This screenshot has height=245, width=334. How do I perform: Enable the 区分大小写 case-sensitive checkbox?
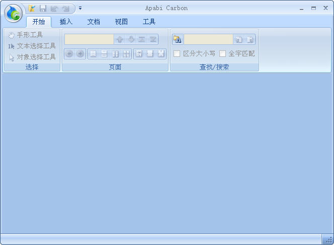click(177, 53)
